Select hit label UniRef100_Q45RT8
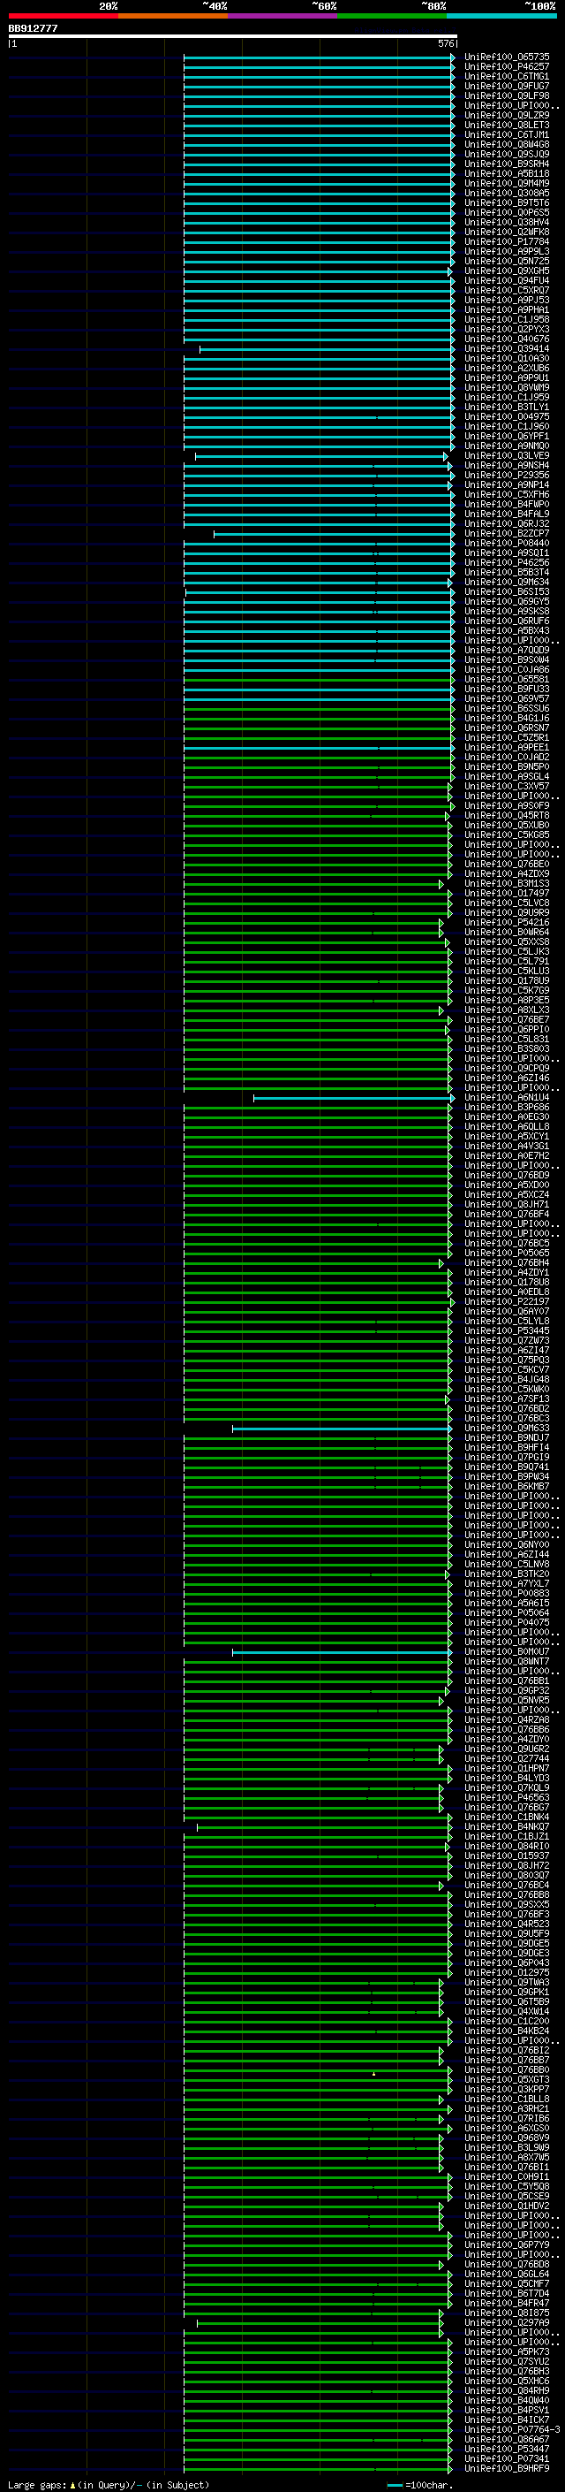Image resolution: width=565 pixels, height=2492 pixels. [x=507, y=816]
